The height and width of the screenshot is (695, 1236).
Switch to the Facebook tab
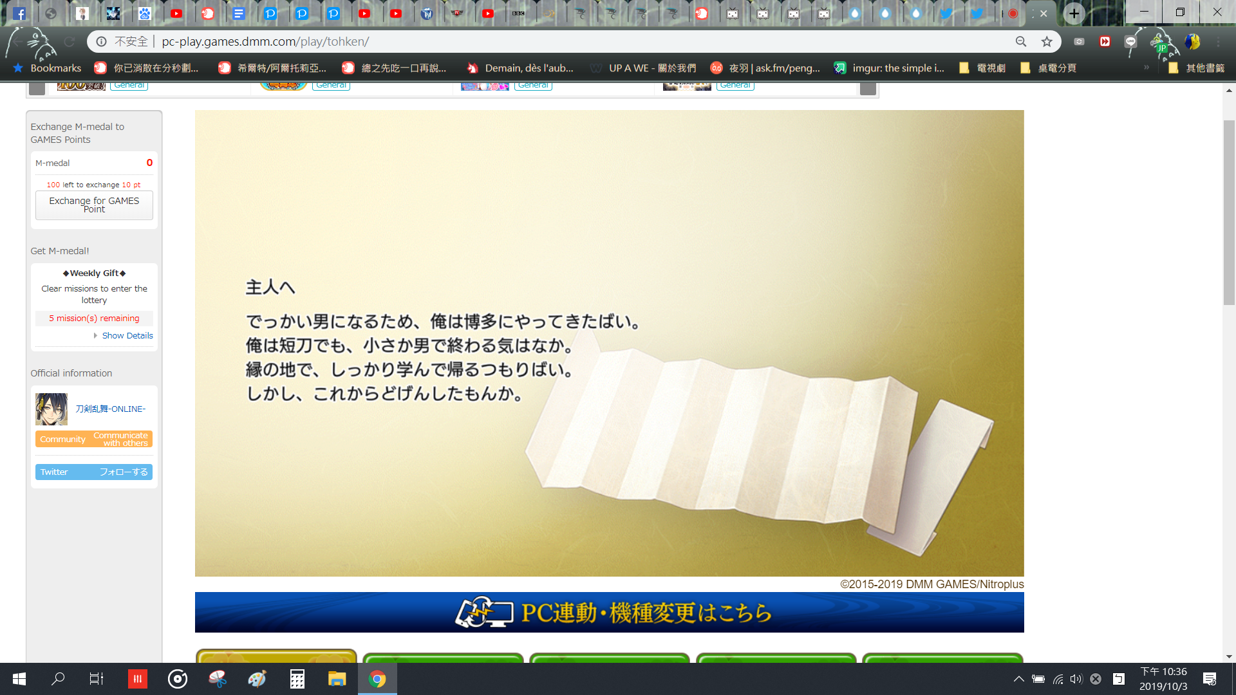(x=19, y=14)
